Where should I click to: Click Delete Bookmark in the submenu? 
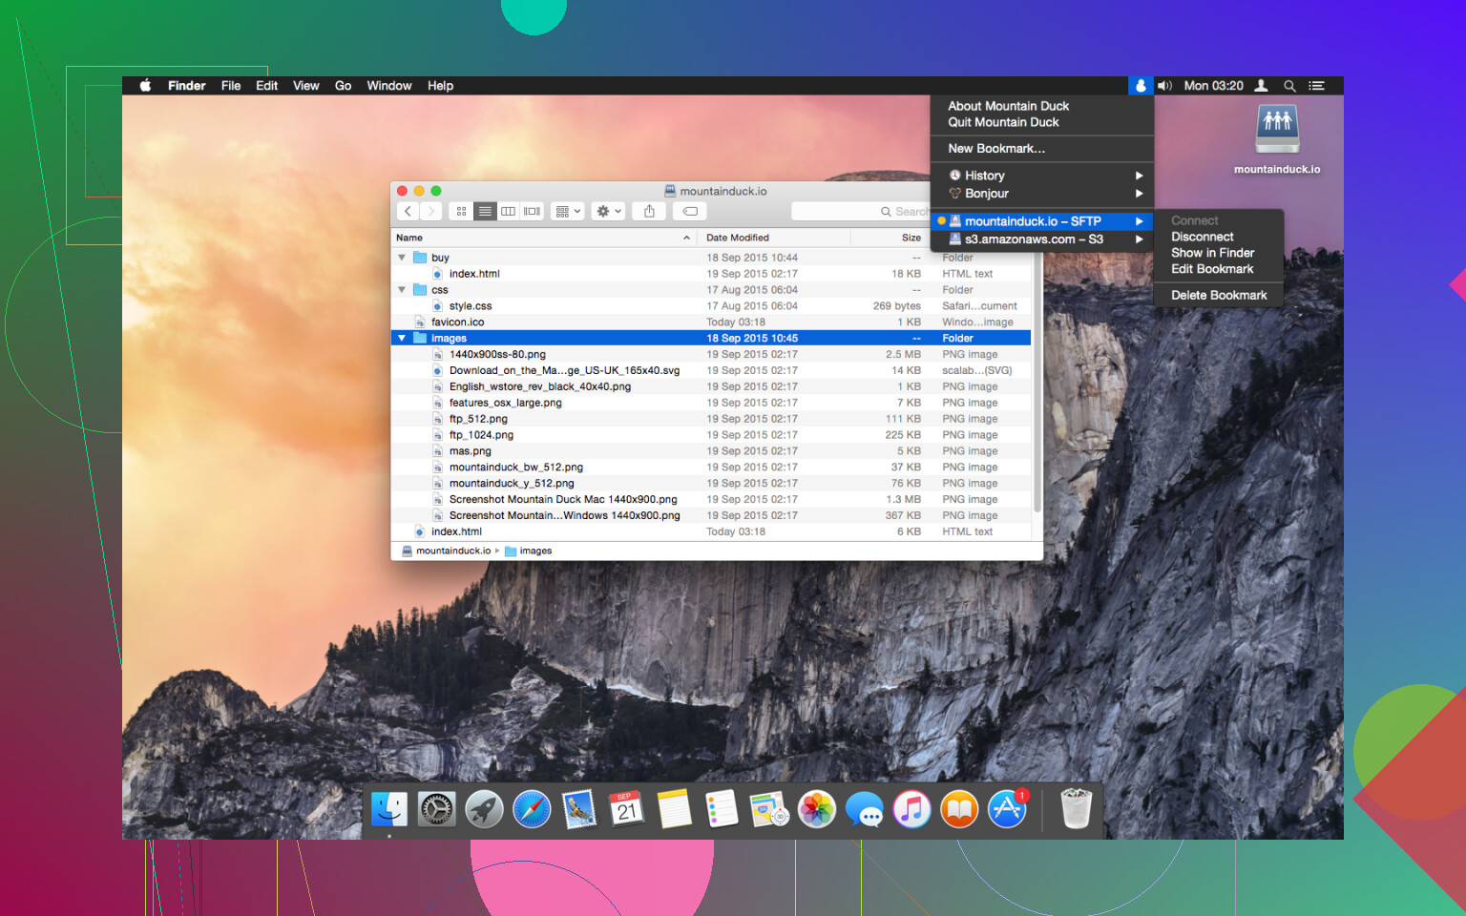click(1219, 296)
